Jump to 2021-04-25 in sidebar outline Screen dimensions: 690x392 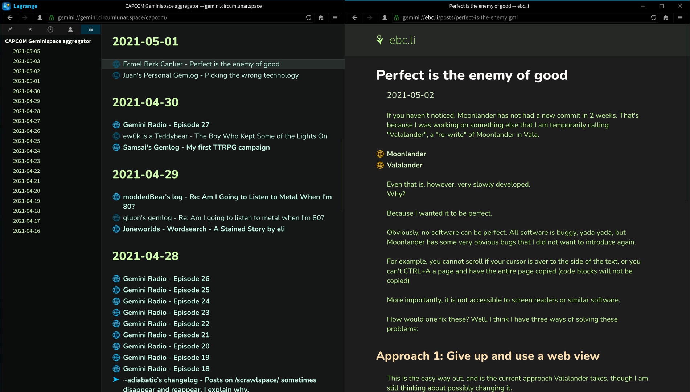[26, 141]
